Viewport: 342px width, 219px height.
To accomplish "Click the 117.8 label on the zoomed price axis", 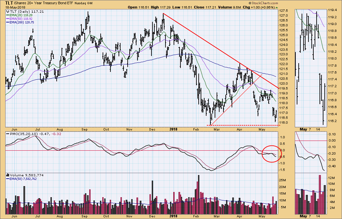I will [333, 66].
